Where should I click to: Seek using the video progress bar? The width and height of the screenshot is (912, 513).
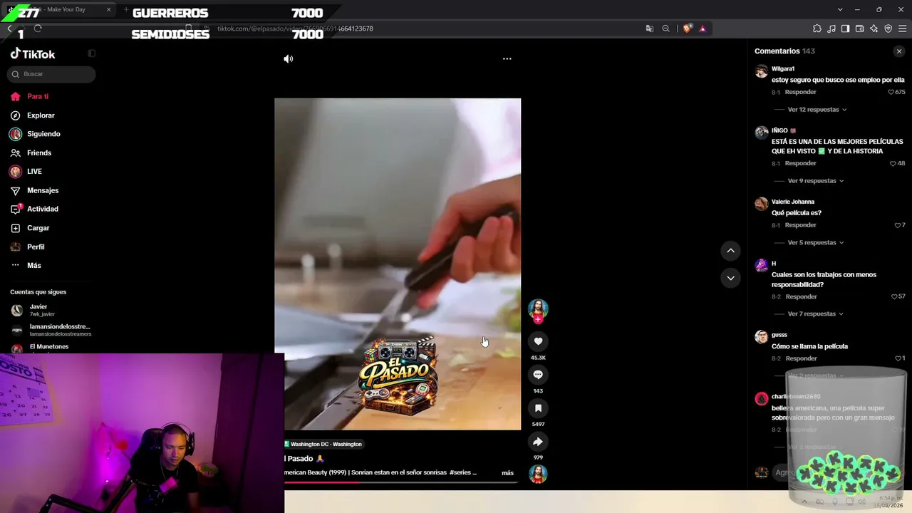pyautogui.click(x=401, y=482)
